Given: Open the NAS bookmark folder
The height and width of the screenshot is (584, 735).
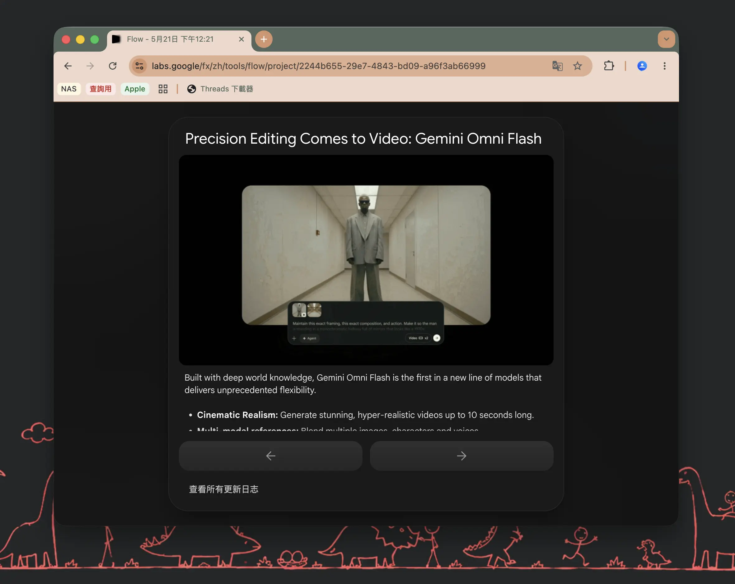Looking at the screenshot, I should [69, 89].
